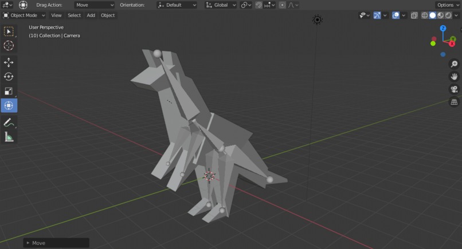
Task: Open the object visibility and selectability dropdown
Action: pos(364,15)
